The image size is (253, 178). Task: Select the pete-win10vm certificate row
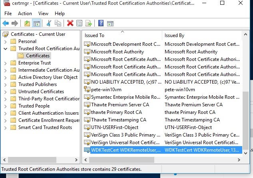[x=106, y=90]
